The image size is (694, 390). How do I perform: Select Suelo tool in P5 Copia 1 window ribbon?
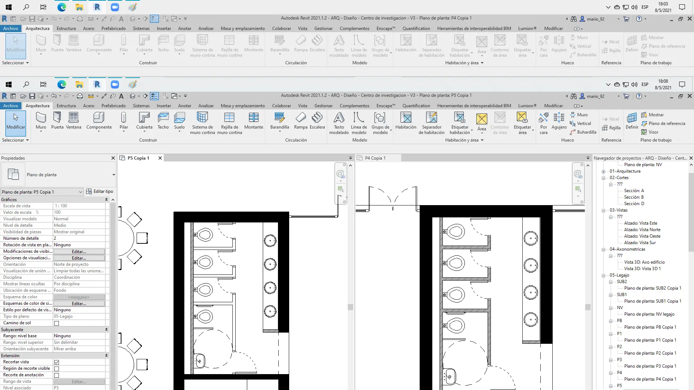(179, 121)
